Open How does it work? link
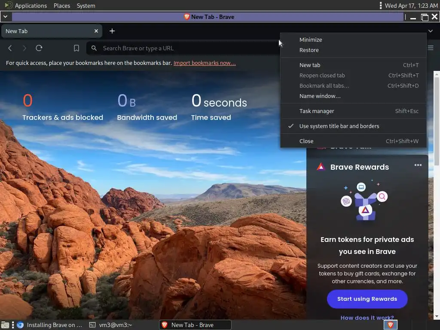This screenshot has height=330, width=440. [367, 318]
